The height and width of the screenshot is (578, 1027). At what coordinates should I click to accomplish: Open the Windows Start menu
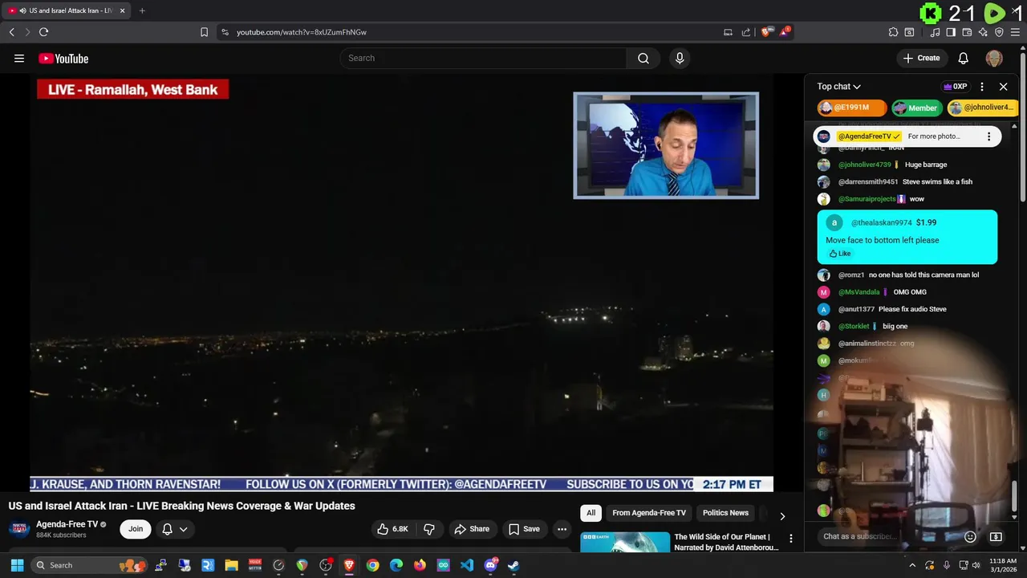[x=17, y=565]
